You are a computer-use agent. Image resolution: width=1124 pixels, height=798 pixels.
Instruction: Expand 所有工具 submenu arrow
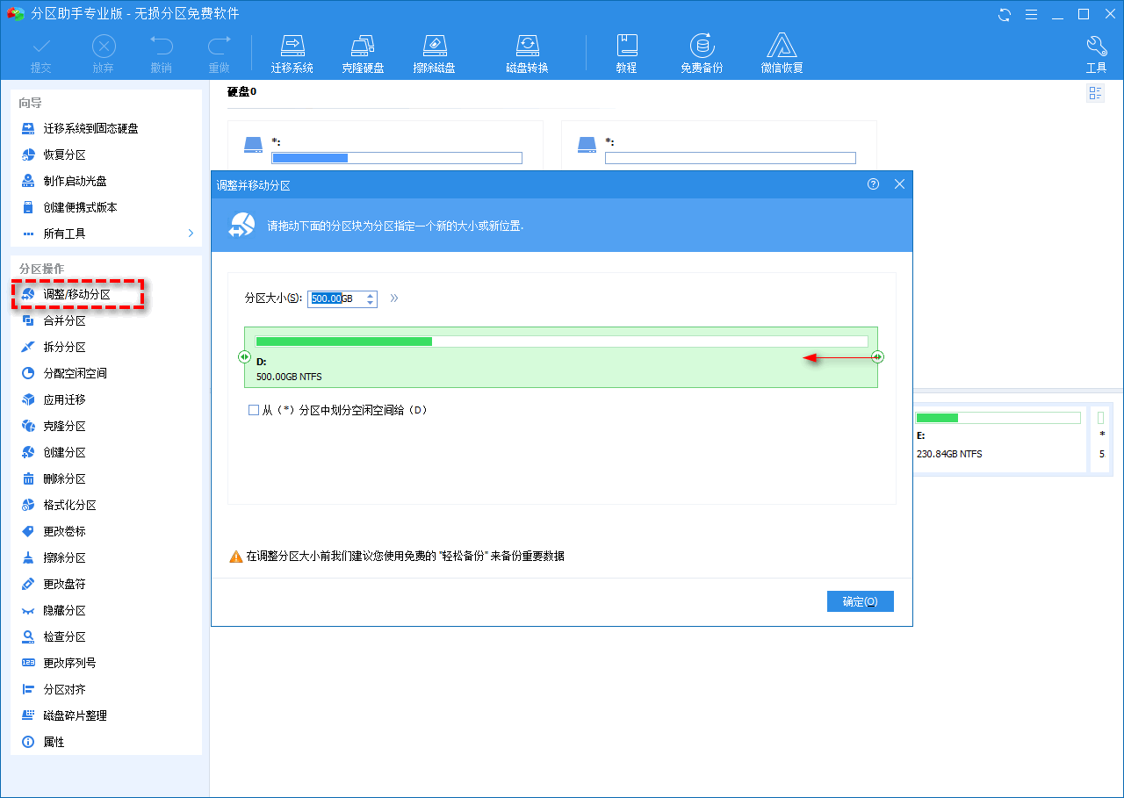click(x=191, y=234)
